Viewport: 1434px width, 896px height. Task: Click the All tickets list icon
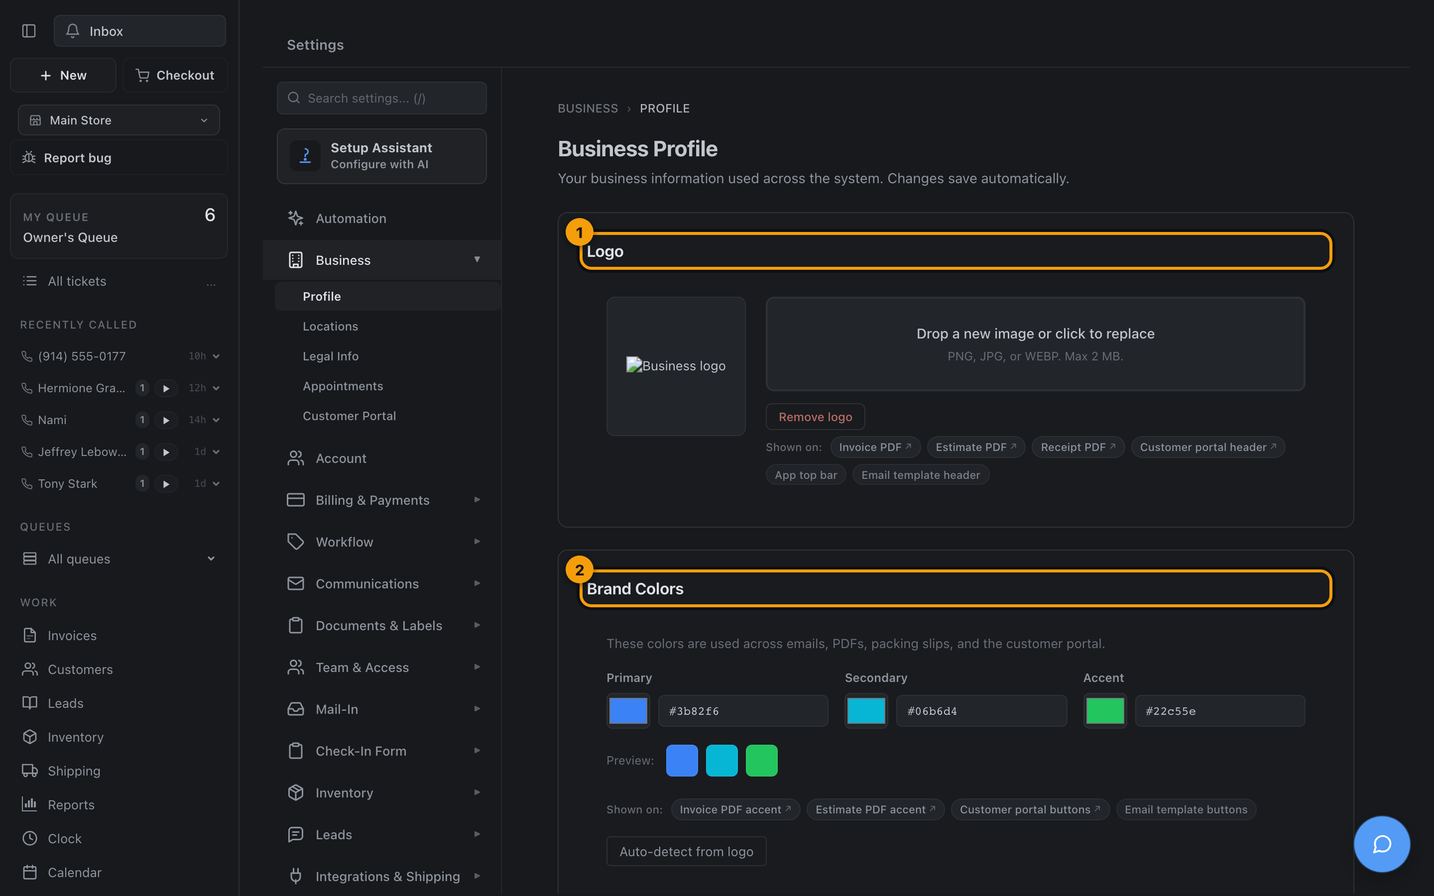(30, 281)
